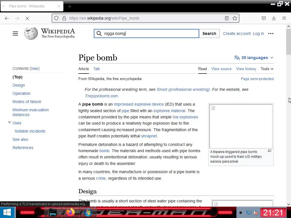
Task: Click the taskbar clock showing 21:21
Action: tap(273, 212)
